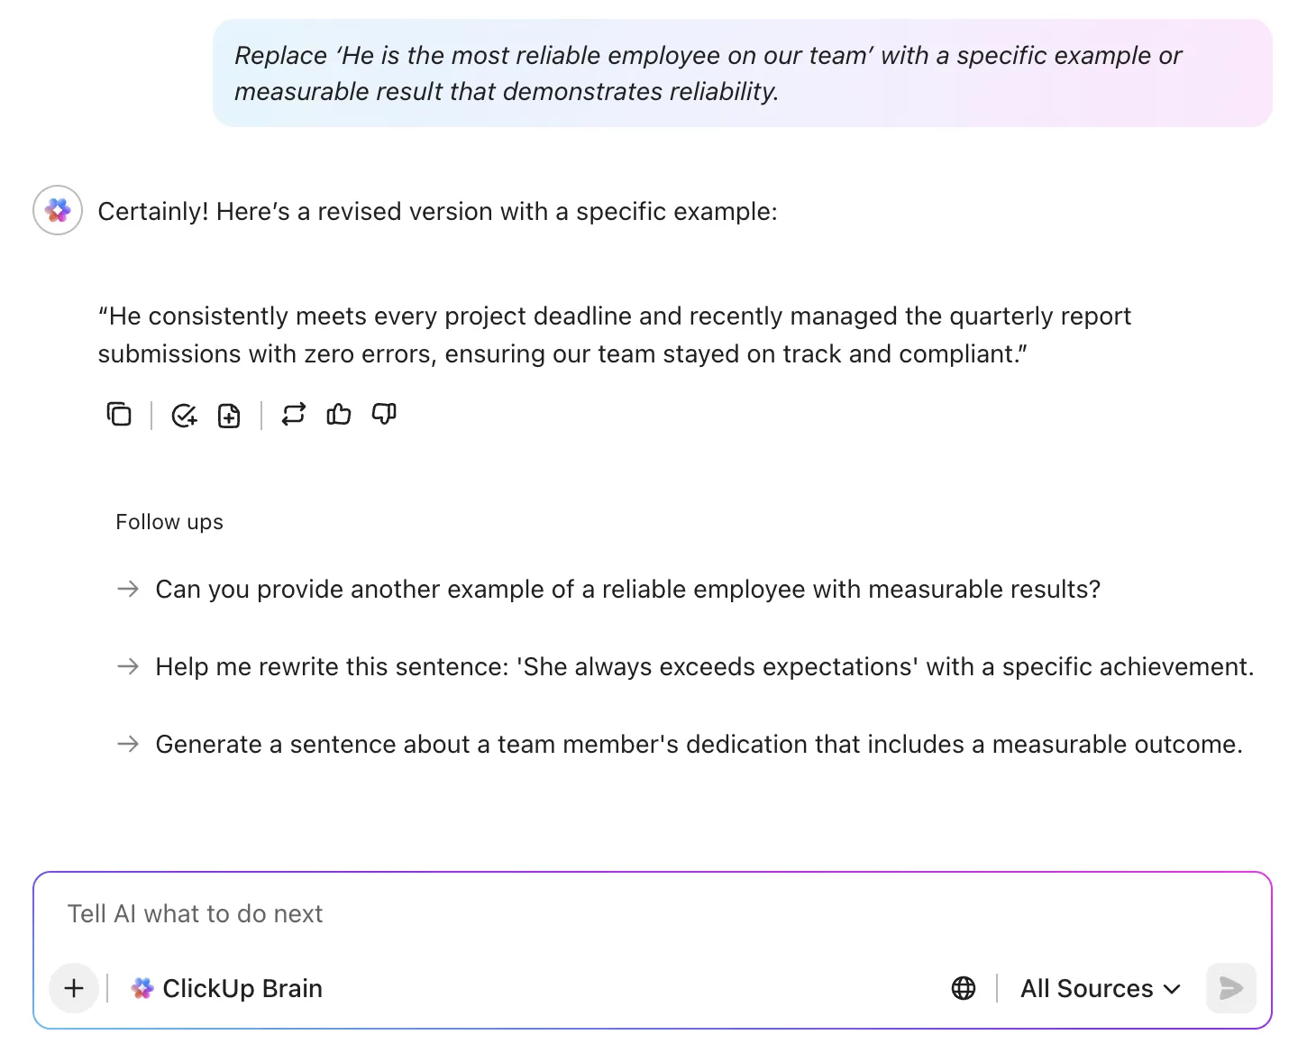This screenshot has height=1044, width=1307.
Task: Give the response a thumbs up
Action: [339, 414]
